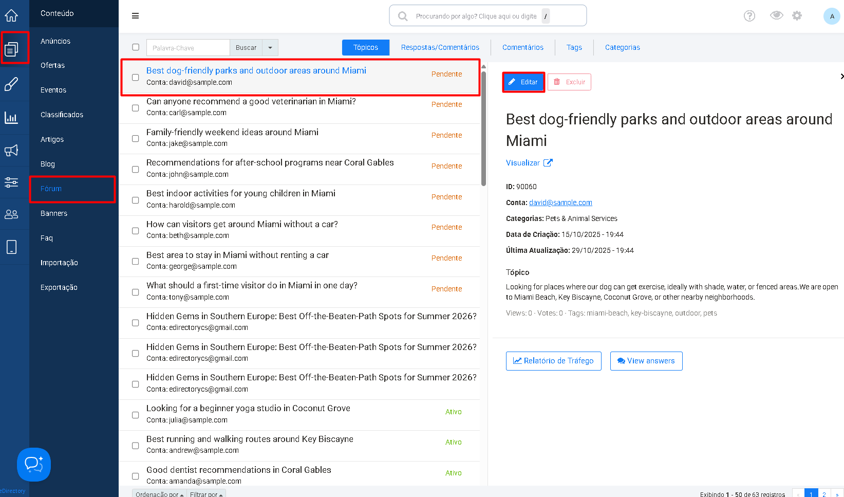Expand the dropdown arrow beside Buscar
Viewport: 844px width, 497px height.
coord(270,48)
